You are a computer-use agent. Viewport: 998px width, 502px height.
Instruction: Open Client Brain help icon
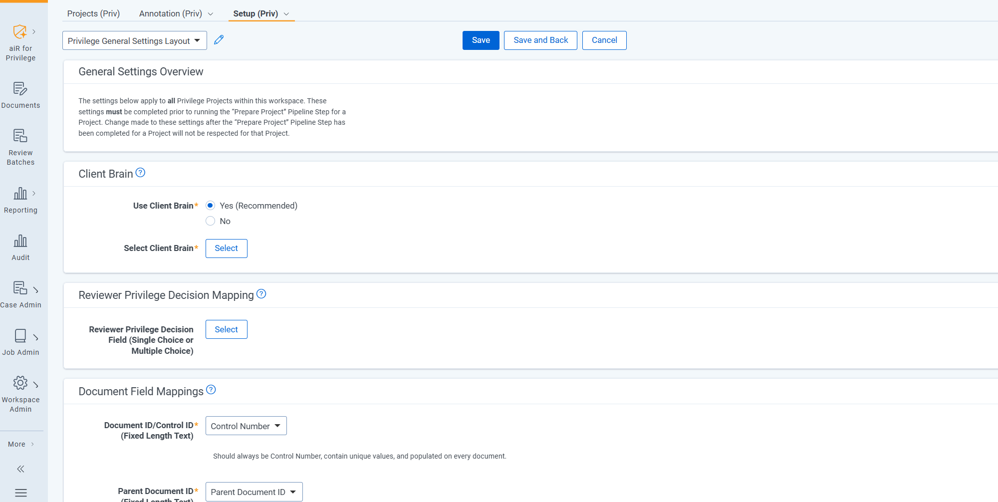140,173
